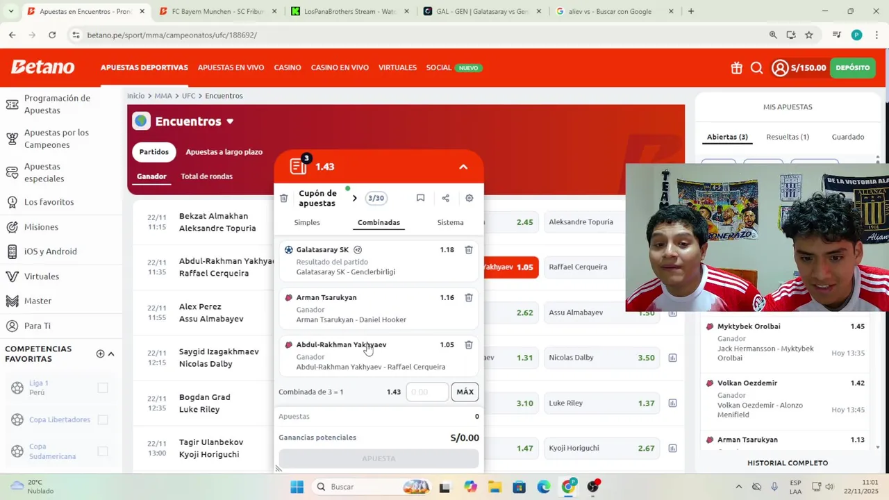The image size is (889, 500).
Task: Go to UFC breadcrumb link
Action: (x=188, y=96)
